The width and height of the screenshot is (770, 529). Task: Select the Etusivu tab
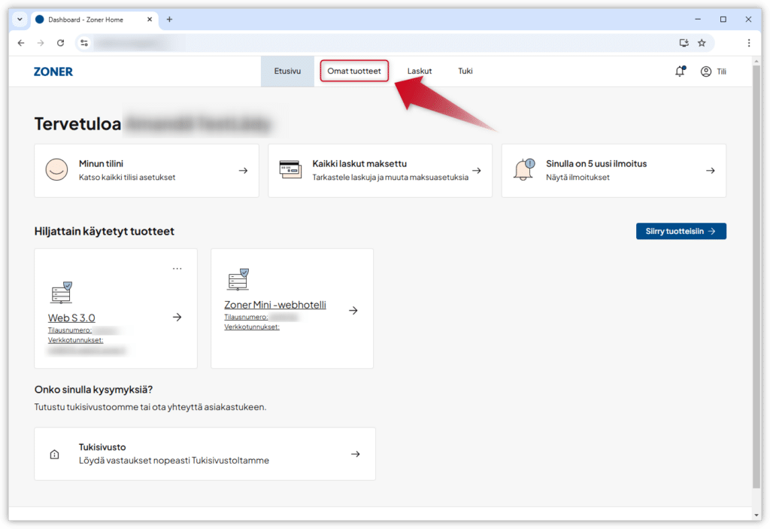coord(287,71)
